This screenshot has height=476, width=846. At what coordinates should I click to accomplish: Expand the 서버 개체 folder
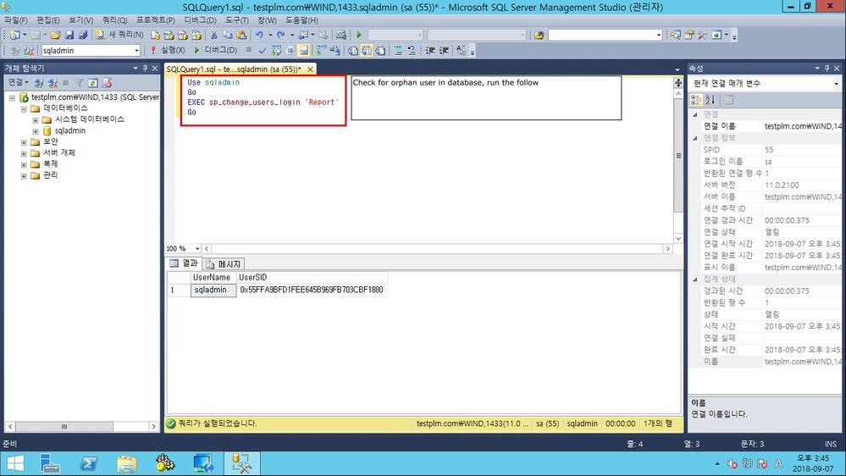pyautogui.click(x=24, y=153)
